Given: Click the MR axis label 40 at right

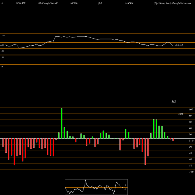Looking at the screenshot, I should [190, 128].
